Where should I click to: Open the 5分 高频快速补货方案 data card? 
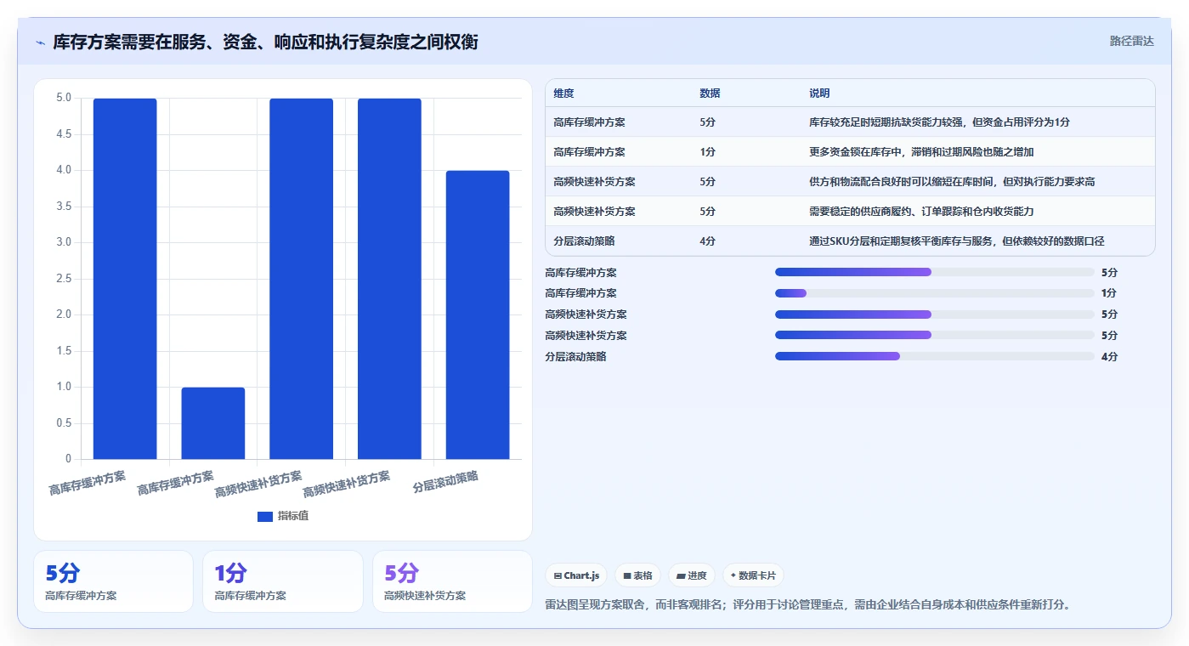click(x=452, y=581)
